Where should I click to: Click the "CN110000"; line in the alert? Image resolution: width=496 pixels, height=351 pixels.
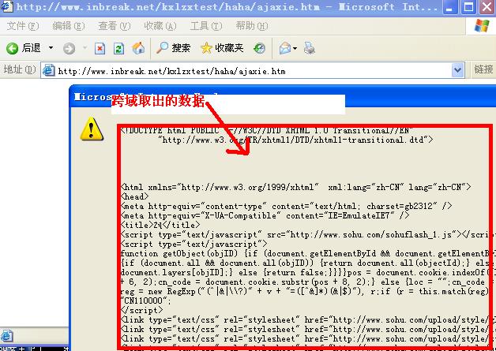click(145, 301)
